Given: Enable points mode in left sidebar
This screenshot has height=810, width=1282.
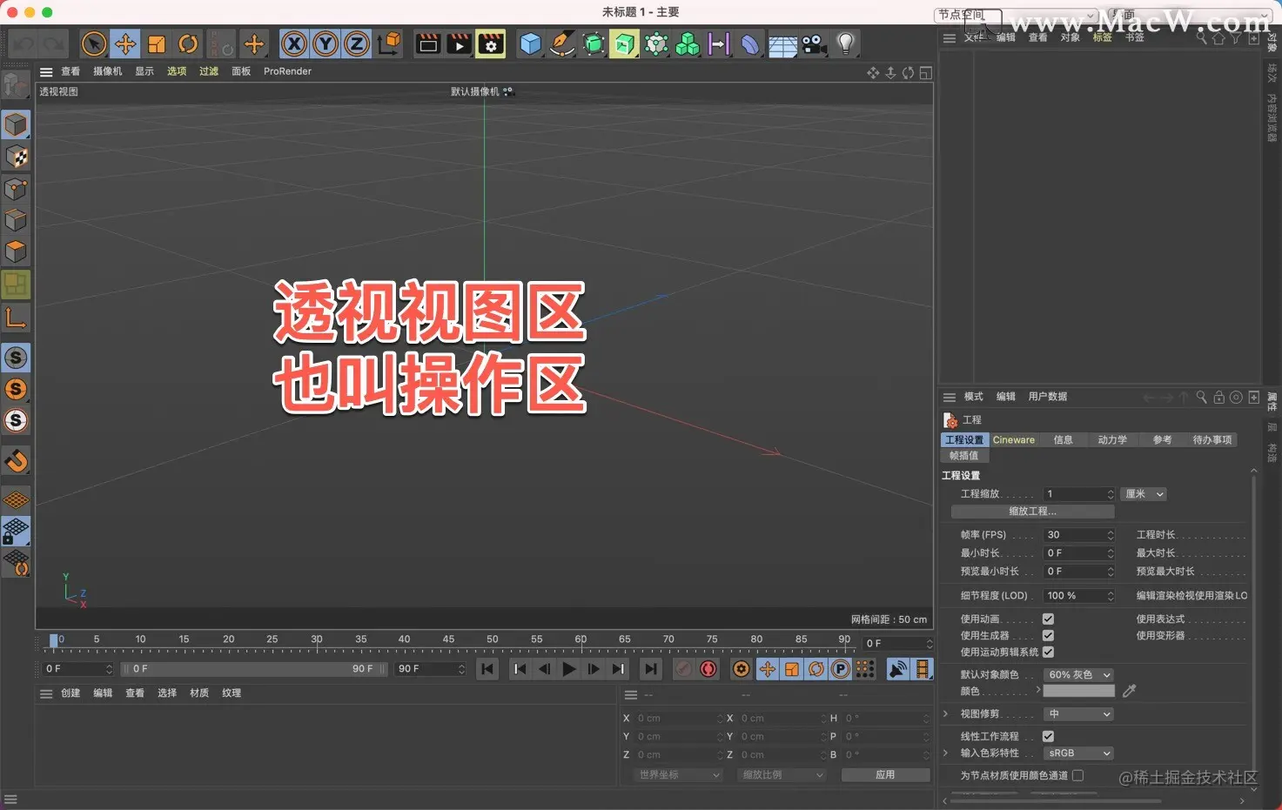Looking at the screenshot, I should [x=16, y=189].
